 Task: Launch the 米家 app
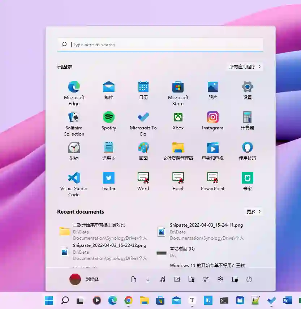[x=248, y=181]
